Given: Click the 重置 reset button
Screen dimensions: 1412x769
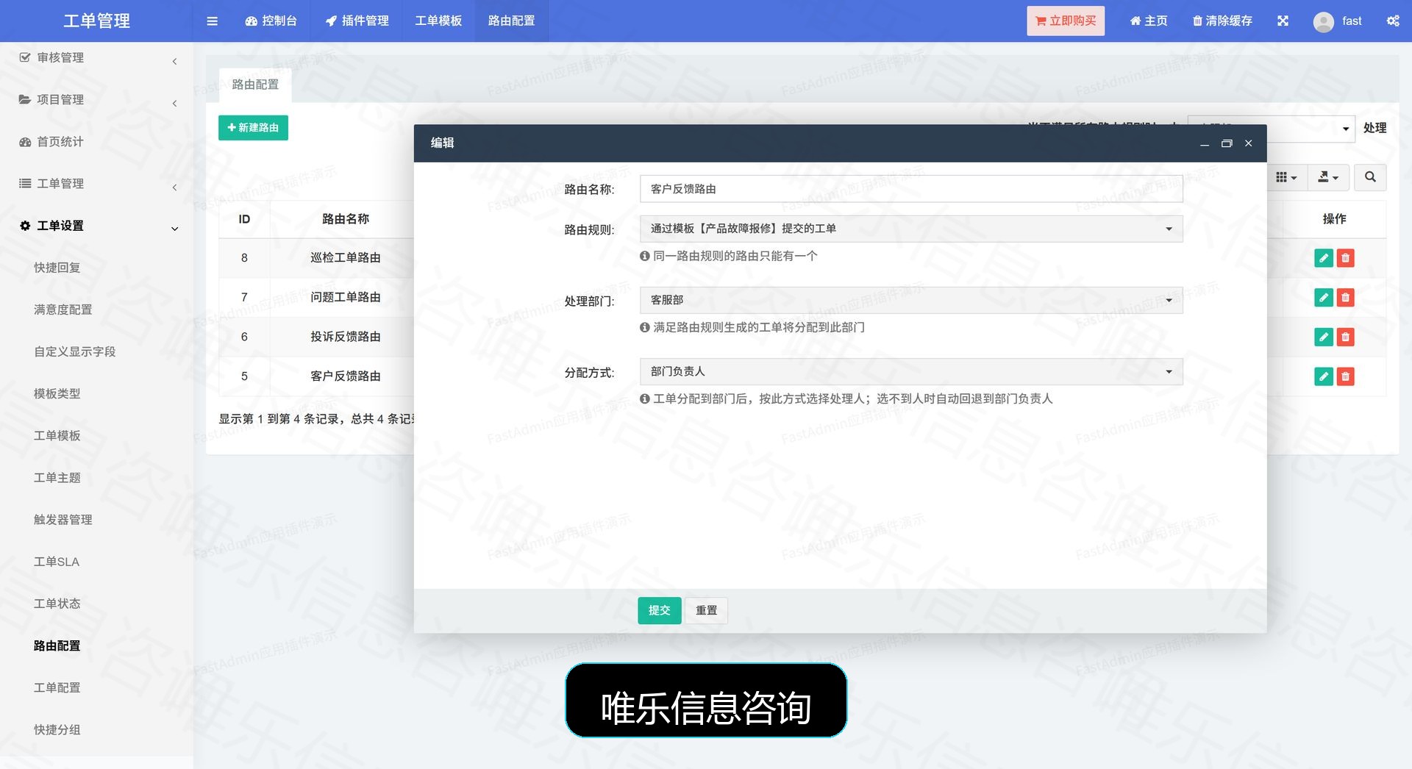Looking at the screenshot, I should tap(706, 610).
